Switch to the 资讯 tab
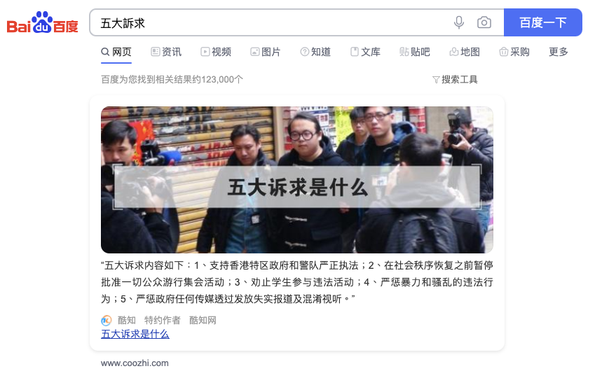 [166, 52]
